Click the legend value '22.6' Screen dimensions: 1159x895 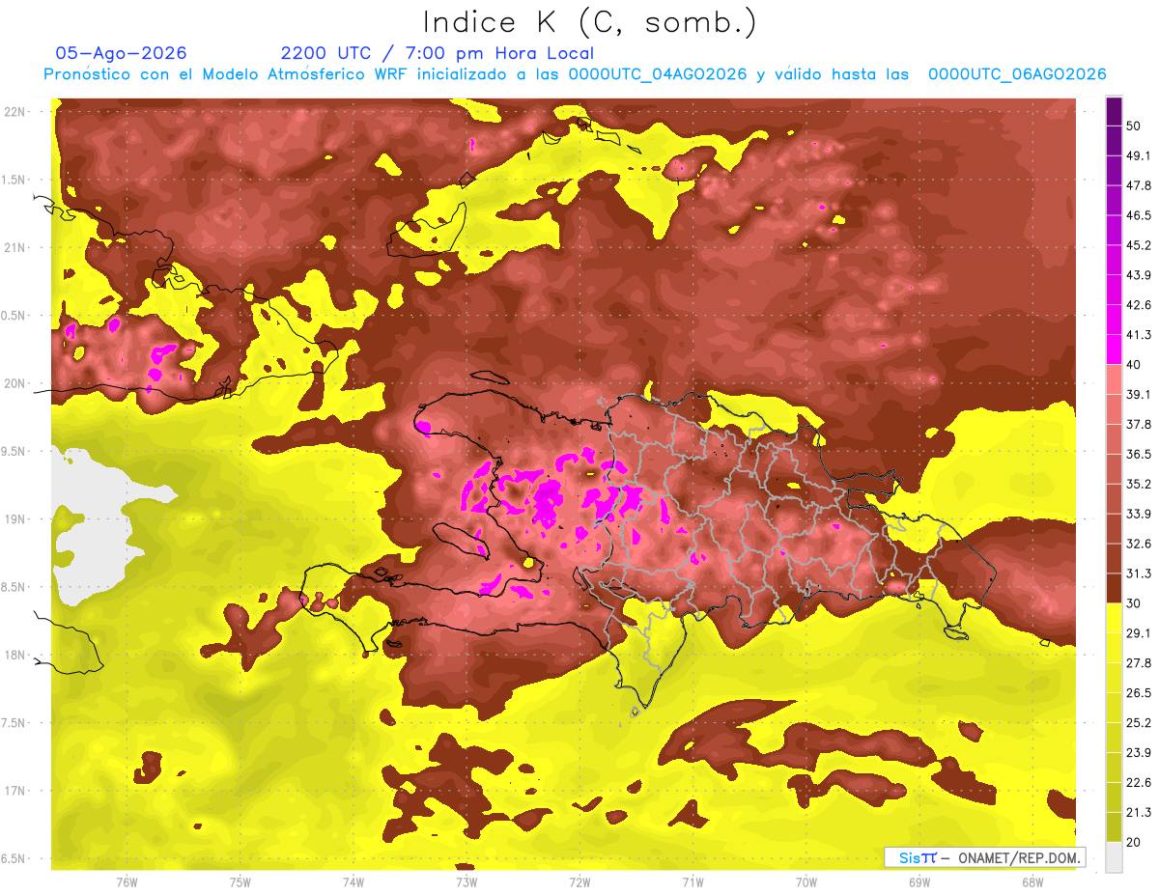coord(1139,782)
